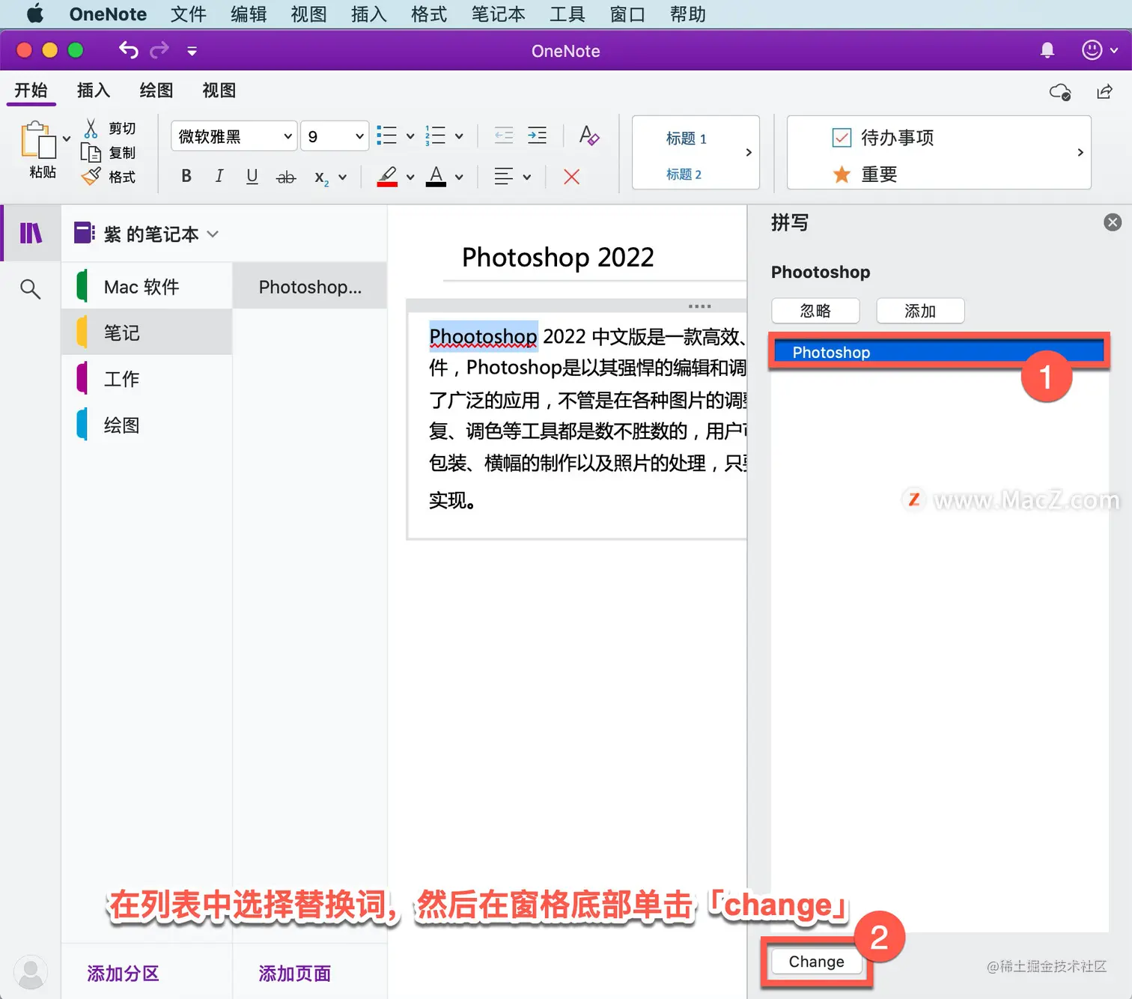The width and height of the screenshot is (1132, 999).
Task: Clear formatting with eraser icon
Action: [589, 136]
